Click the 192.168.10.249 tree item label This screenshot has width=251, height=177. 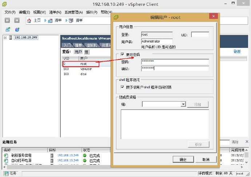click(x=26, y=37)
